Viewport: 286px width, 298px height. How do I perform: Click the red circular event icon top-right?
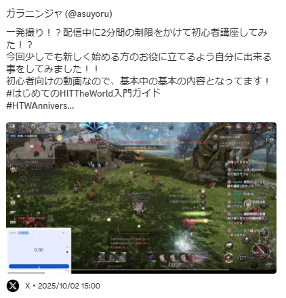(249, 127)
